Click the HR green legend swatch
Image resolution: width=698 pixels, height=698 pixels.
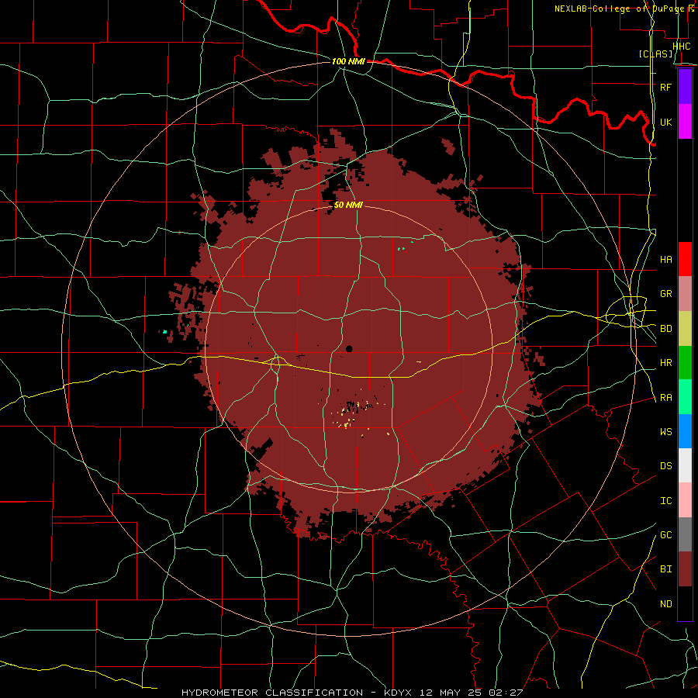click(x=685, y=362)
